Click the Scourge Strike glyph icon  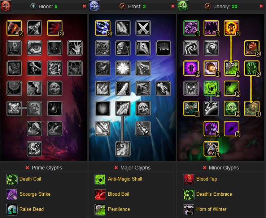[x=12, y=194]
